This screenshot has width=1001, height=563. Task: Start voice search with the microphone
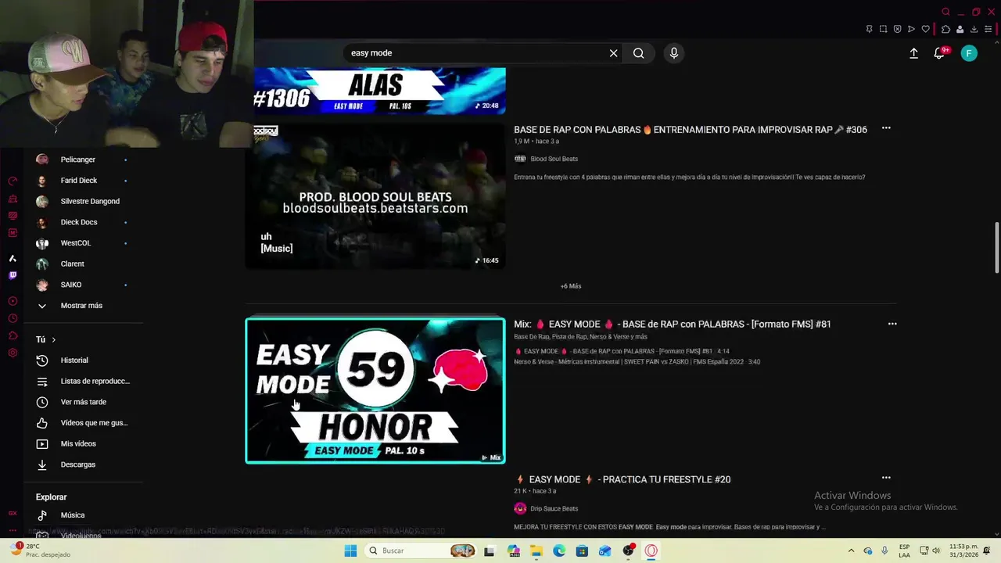[x=674, y=53]
